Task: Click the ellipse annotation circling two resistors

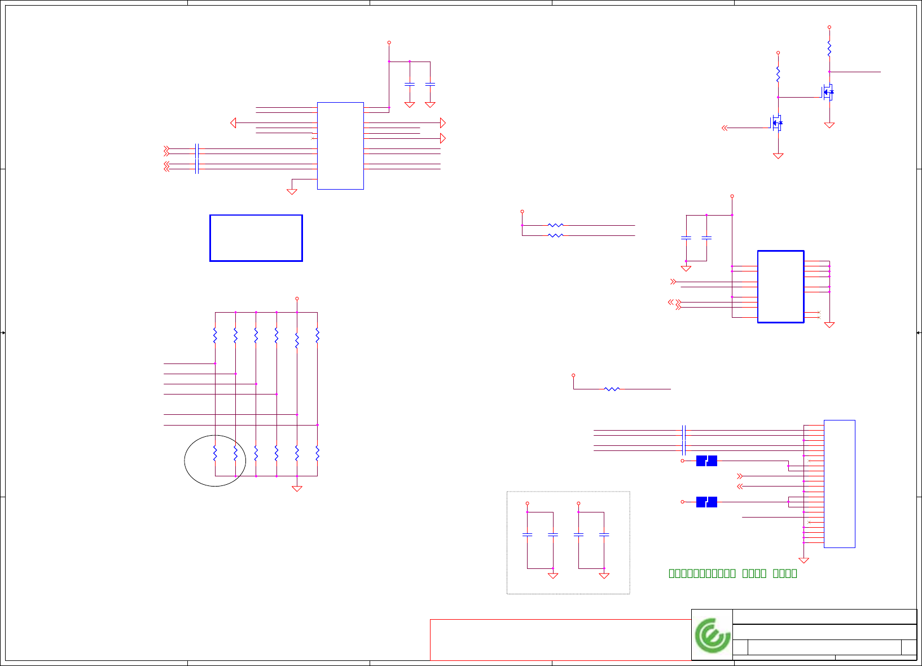Action: tap(215, 461)
